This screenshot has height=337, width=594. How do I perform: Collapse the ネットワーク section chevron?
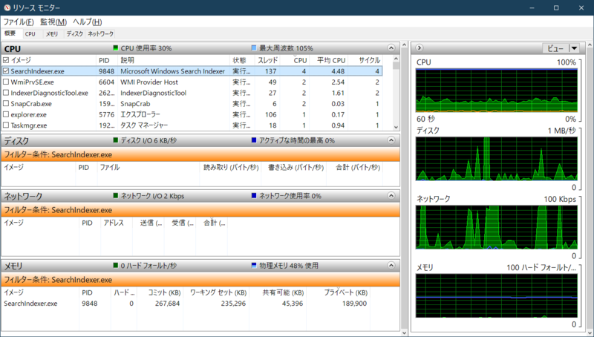pyautogui.click(x=391, y=195)
